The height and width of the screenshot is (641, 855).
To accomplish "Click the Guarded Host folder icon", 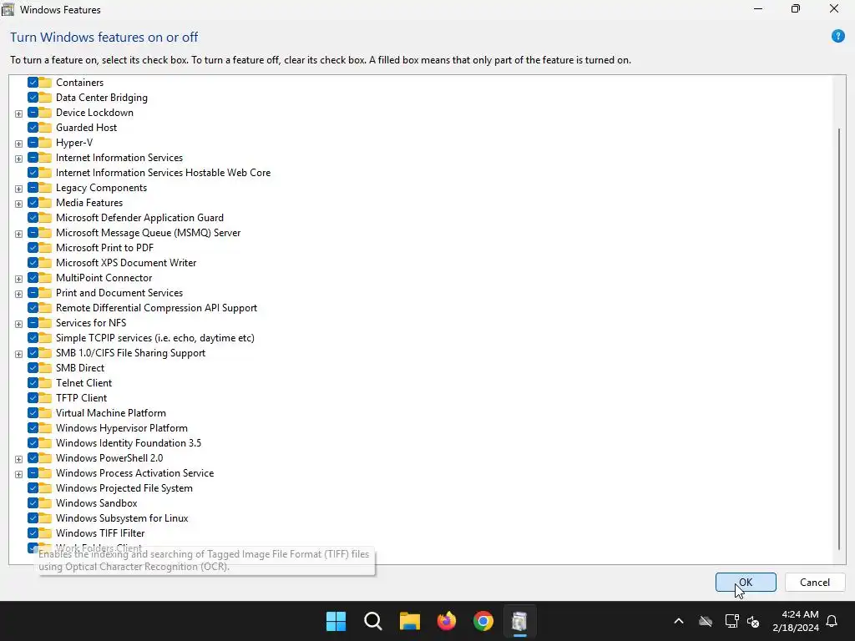I will point(45,128).
